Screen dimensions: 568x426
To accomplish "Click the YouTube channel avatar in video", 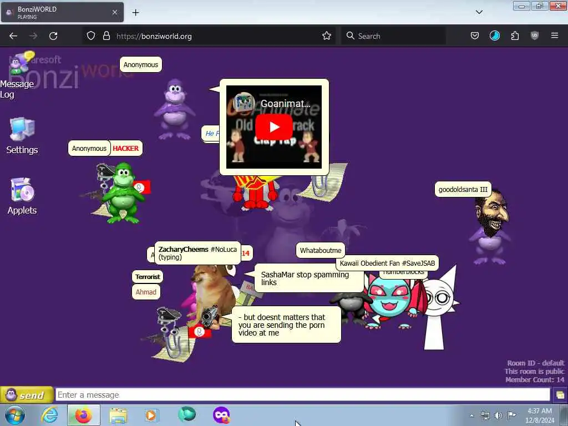I will pyautogui.click(x=243, y=103).
